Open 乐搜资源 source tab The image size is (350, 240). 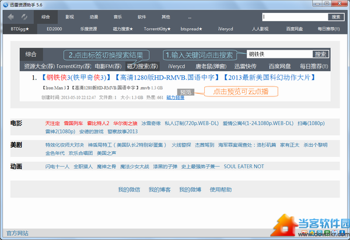pyautogui.click(x=89, y=29)
